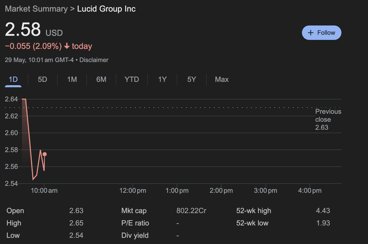The width and height of the screenshot is (368, 244).
Task: Click the 3:00 pm axis label
Action: [266, 191]
